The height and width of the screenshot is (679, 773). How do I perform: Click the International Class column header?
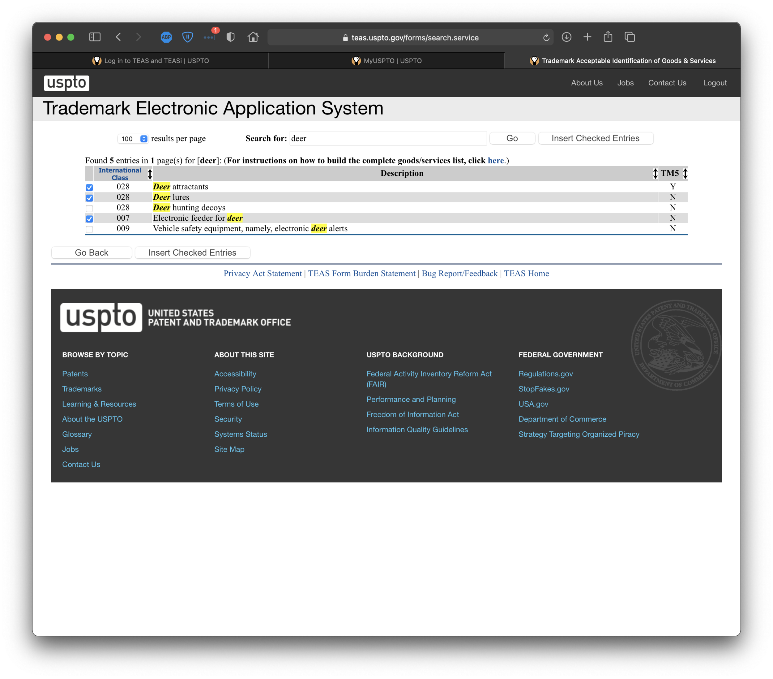click(120, 174)
